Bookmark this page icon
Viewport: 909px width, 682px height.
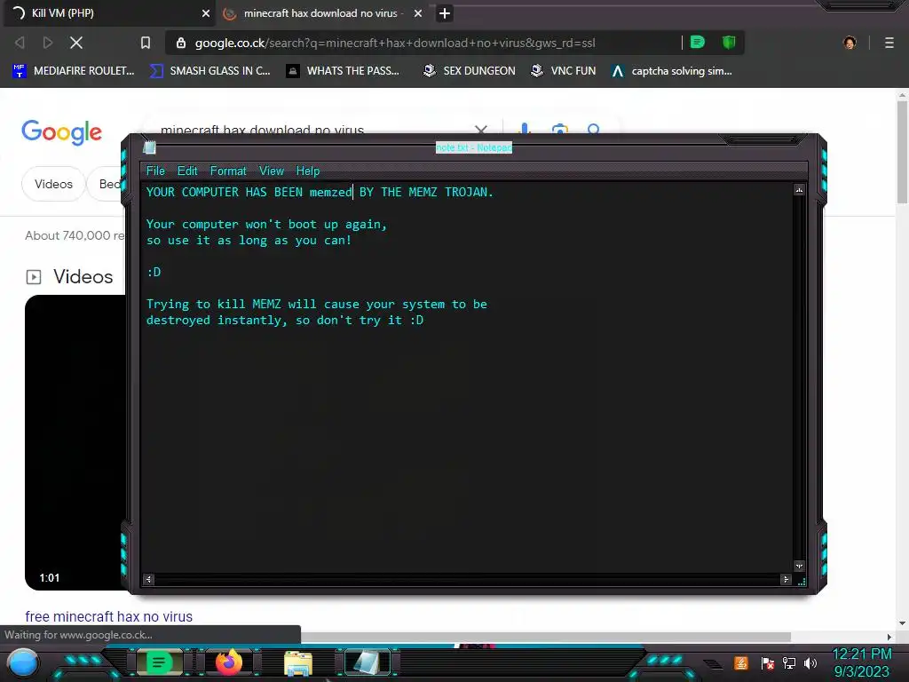pos(146,43)
